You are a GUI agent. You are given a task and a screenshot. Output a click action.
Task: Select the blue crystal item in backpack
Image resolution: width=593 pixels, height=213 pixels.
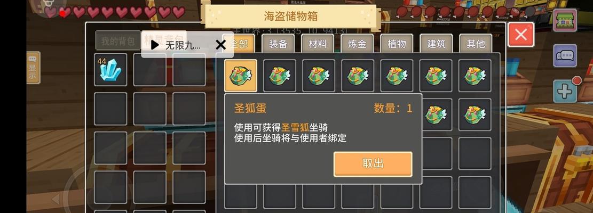pos(110,70)
